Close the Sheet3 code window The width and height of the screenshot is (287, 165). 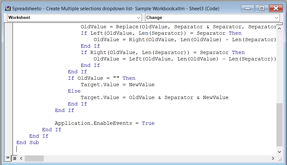pos(276,8)
